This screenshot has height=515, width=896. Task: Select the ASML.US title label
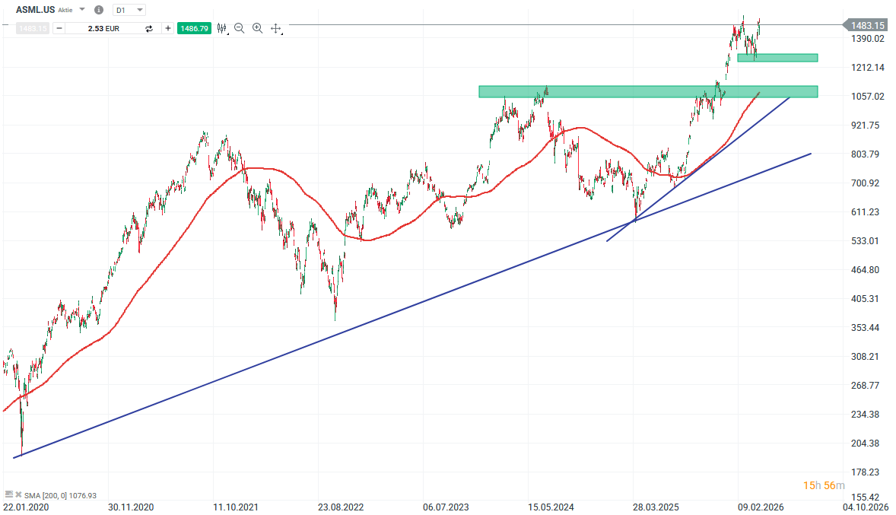pos(34,10)
